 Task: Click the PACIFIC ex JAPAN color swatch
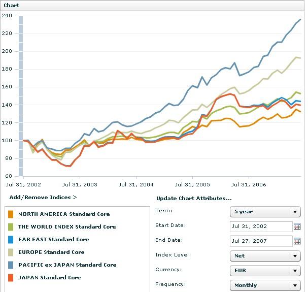point(11,265)
